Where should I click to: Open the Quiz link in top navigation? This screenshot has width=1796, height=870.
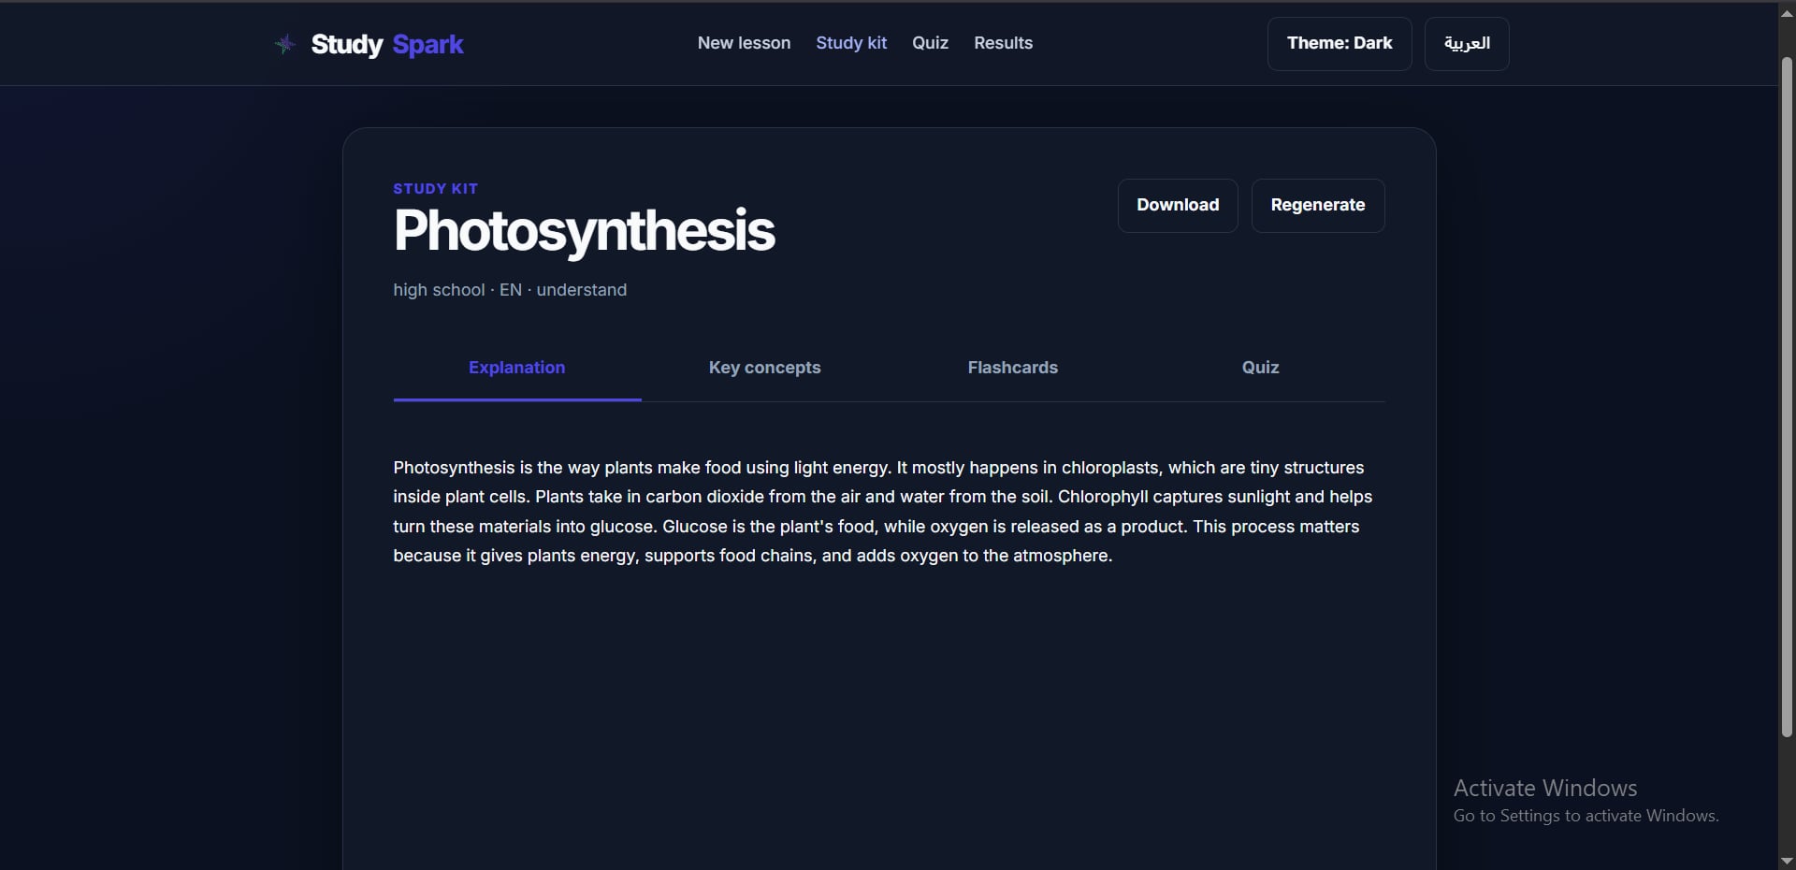(x=930, y=43)
